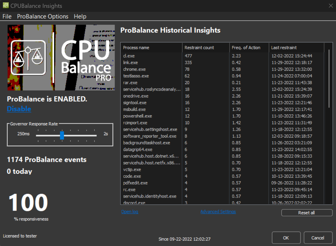The height and width of the screenshot is (246, 336).
Task: Select the servicehub.settingshost.exe row
Action: tap(222, 129)
